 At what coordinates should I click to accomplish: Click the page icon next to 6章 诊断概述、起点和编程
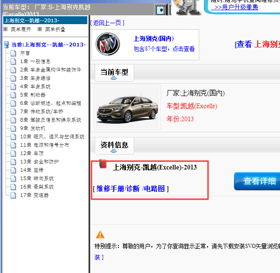click(13, 104)
